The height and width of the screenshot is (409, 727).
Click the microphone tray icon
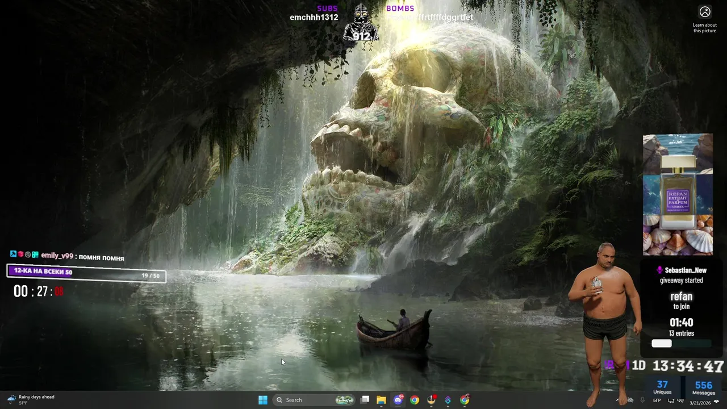click(x=642, y=400)
